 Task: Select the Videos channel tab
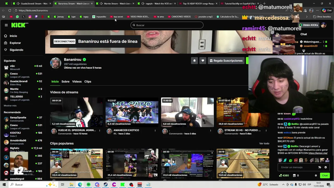pos(77,81)
